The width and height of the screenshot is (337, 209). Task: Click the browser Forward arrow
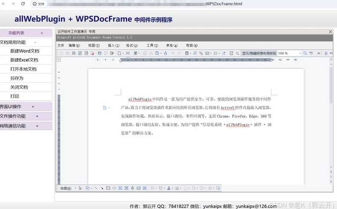(x=13, y=4)
